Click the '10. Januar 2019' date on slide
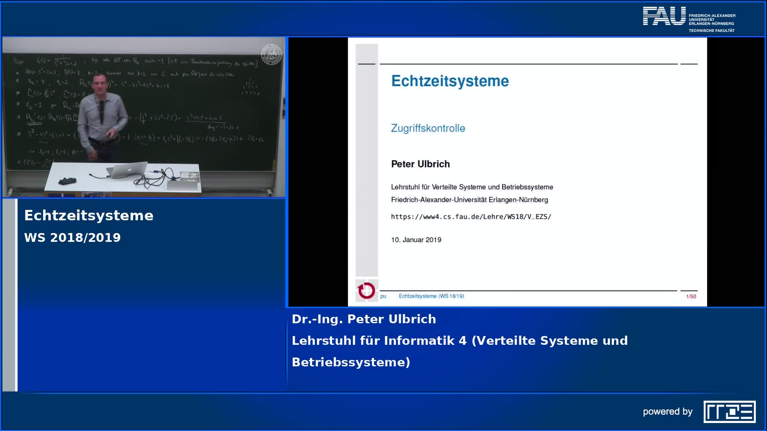The width and height of the screenshot is (767, 431). coord(416,240)
